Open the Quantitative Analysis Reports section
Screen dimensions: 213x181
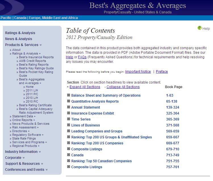coord(95,101)
